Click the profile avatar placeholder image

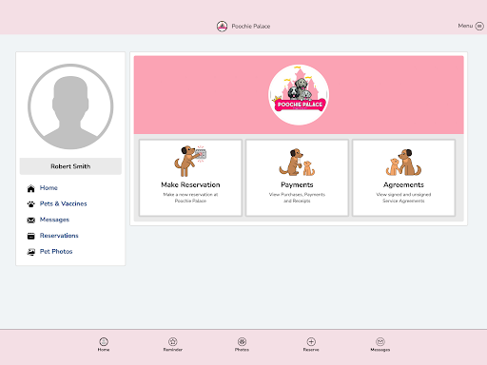pyautogui.click(x=70, y=106)
